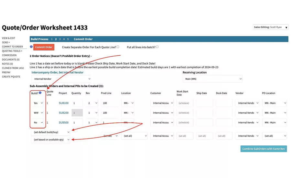This screenshot has width=291, height=178.
Task: Open Build dropdown for SUB500 row
Action: tap(38, 122)
